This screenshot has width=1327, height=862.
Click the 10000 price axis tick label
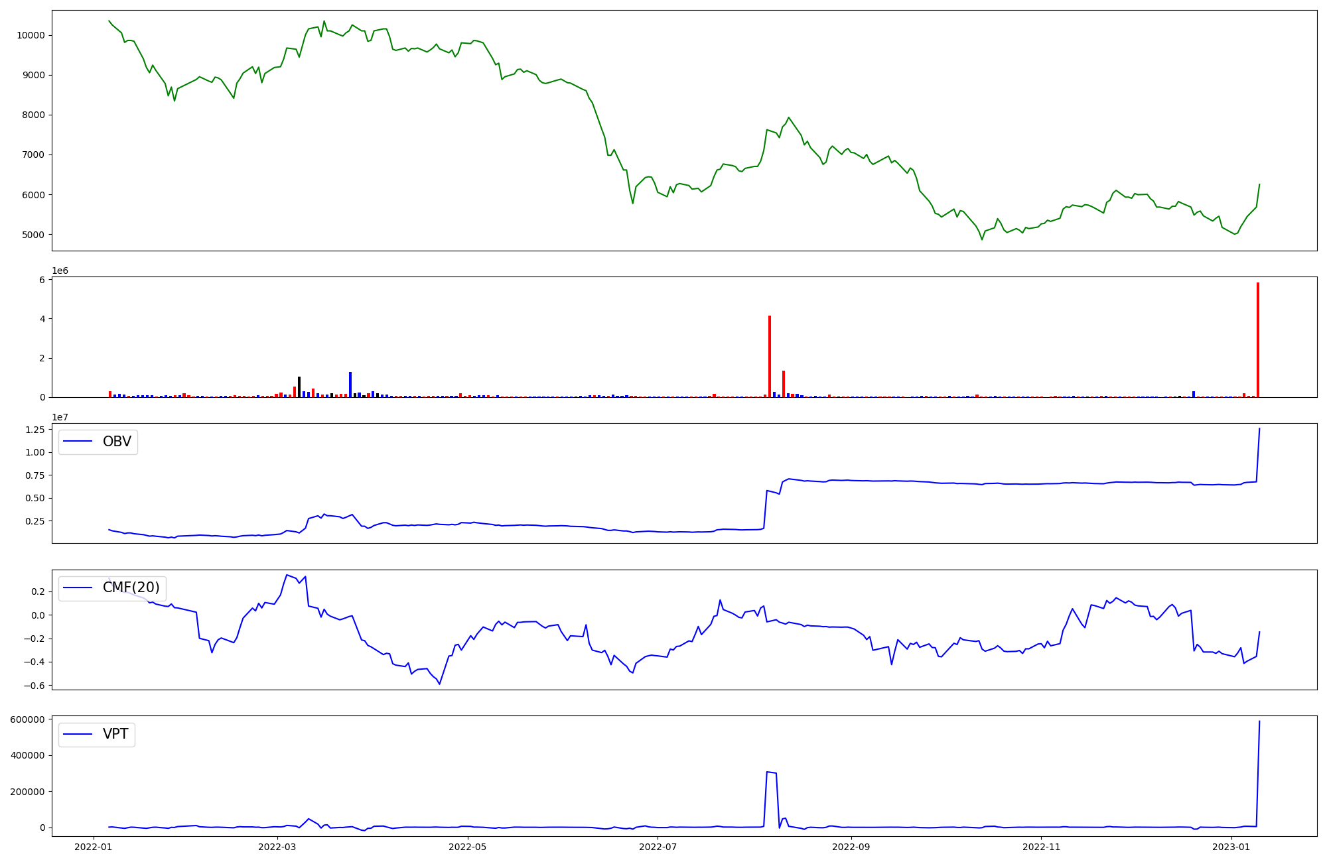coord(31,35)
